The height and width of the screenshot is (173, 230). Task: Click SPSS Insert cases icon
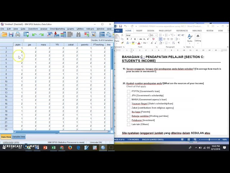point(87,35)
